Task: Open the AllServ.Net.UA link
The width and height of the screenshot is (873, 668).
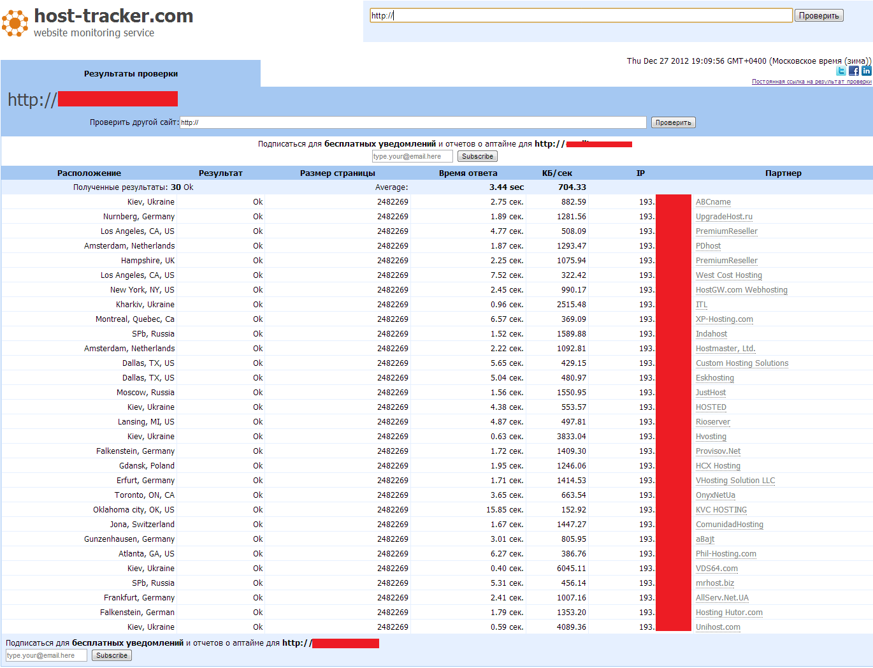Action: pyautogui.click(x=723, y=598)
